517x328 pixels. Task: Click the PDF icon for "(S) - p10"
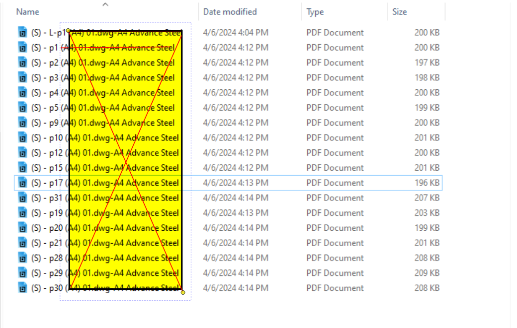point(22,137)
